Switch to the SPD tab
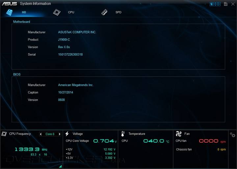237x169 pixels. (118, 12)
